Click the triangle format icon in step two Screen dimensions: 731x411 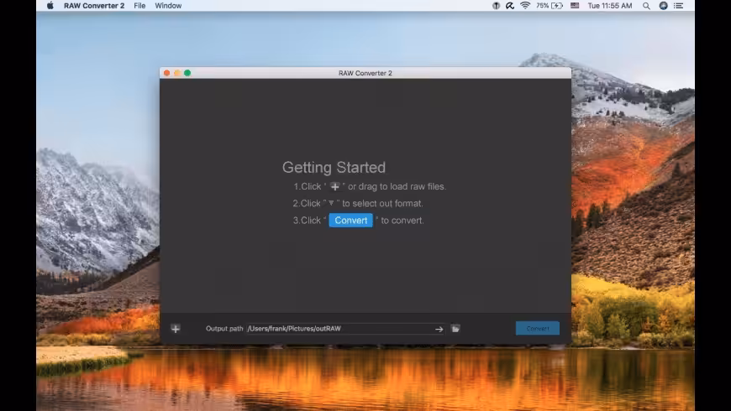coord(331,203)
